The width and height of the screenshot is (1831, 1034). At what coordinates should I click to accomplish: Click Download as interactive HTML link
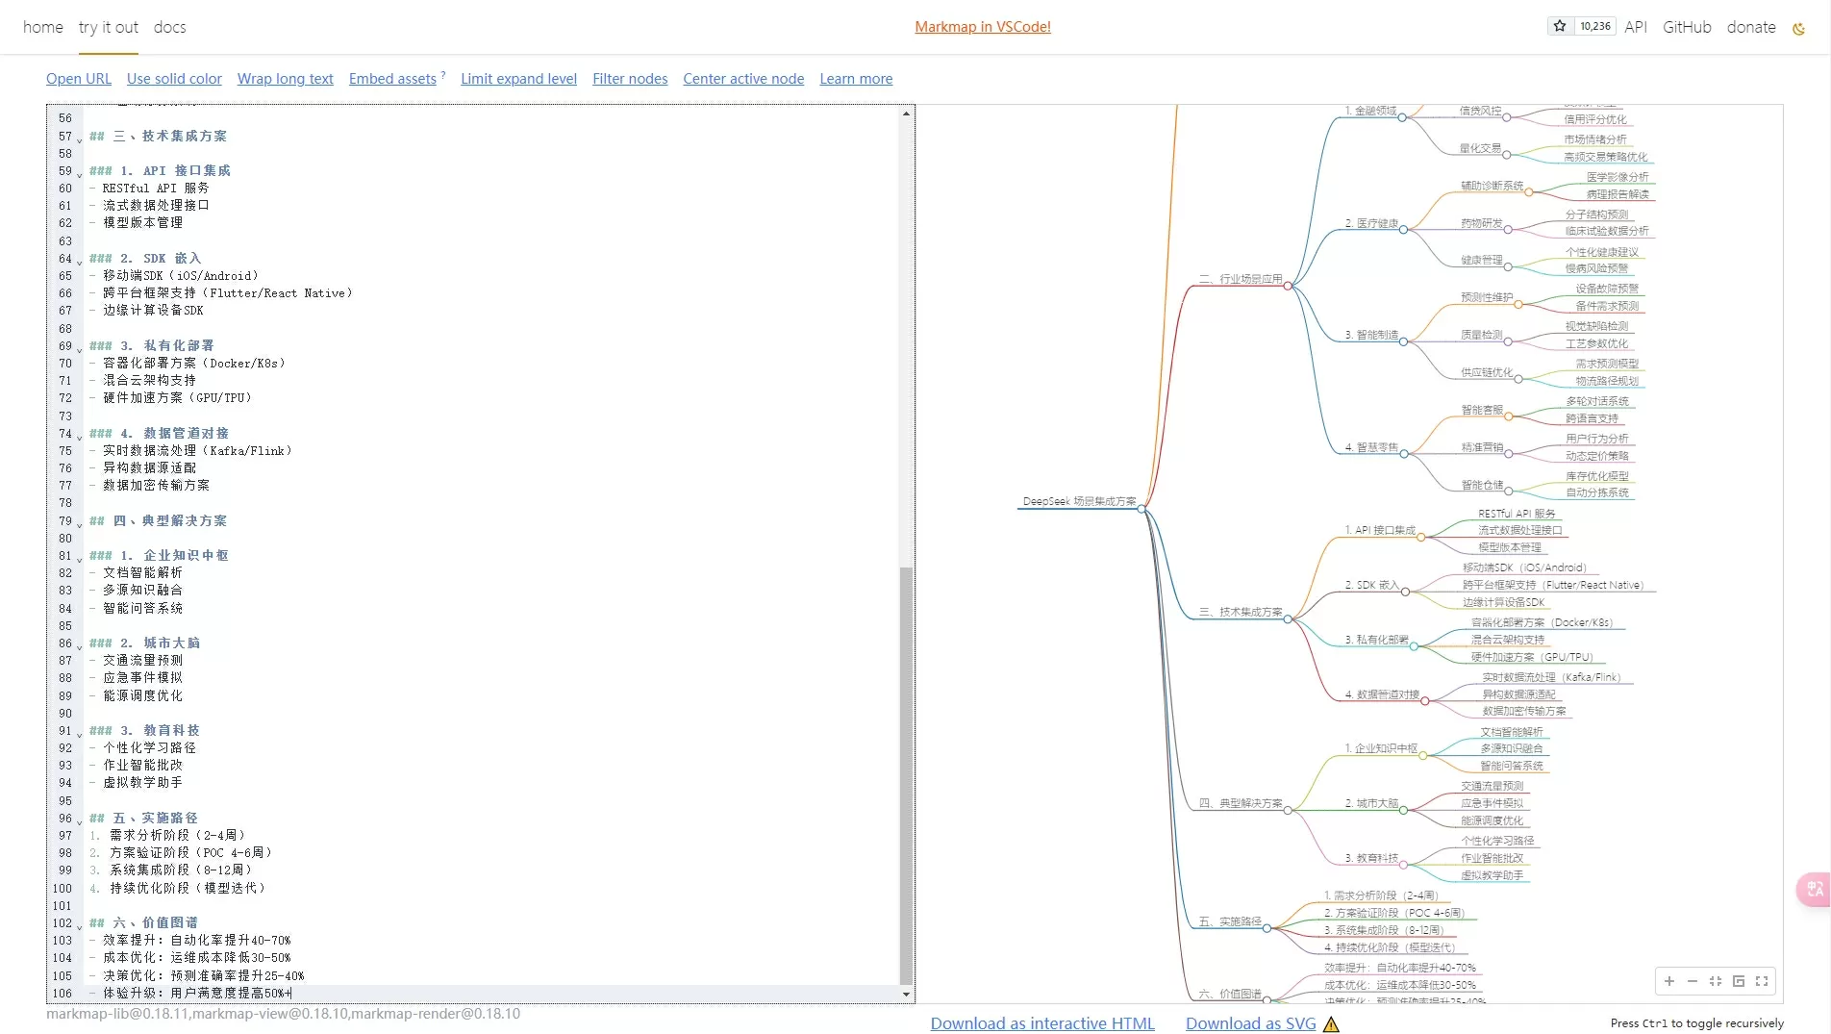click(1042, 1023)
